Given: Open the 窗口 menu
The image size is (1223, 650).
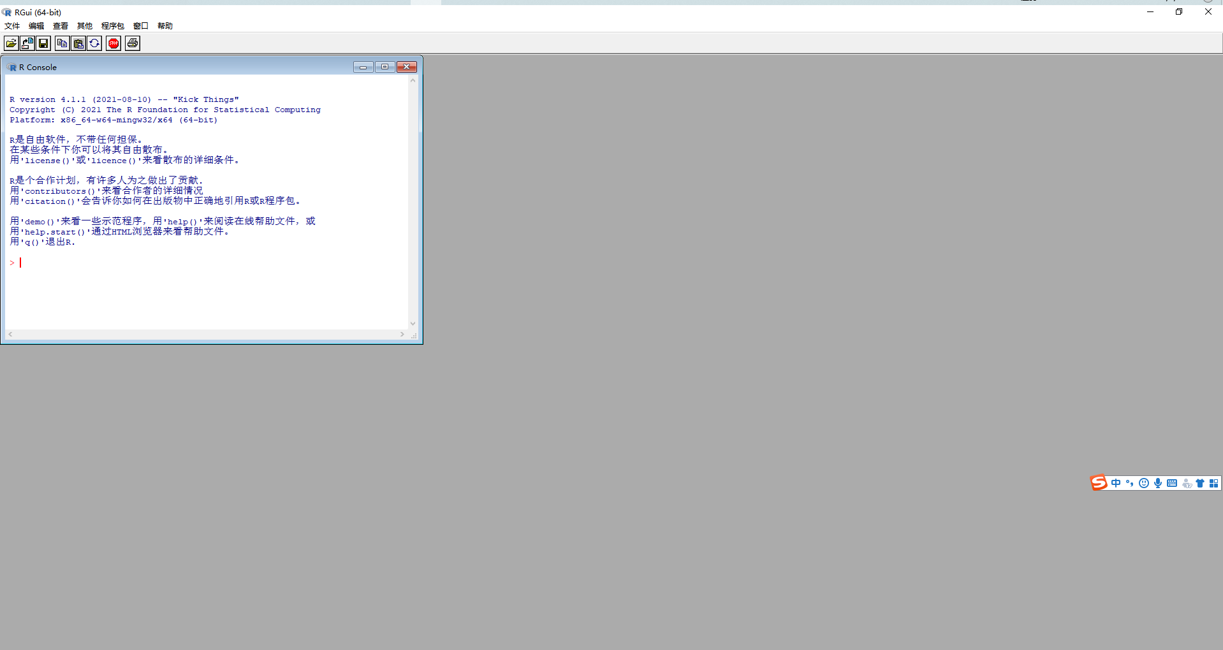Looking at the screenshot, I should pyautogui.click(x=141, y=26).
